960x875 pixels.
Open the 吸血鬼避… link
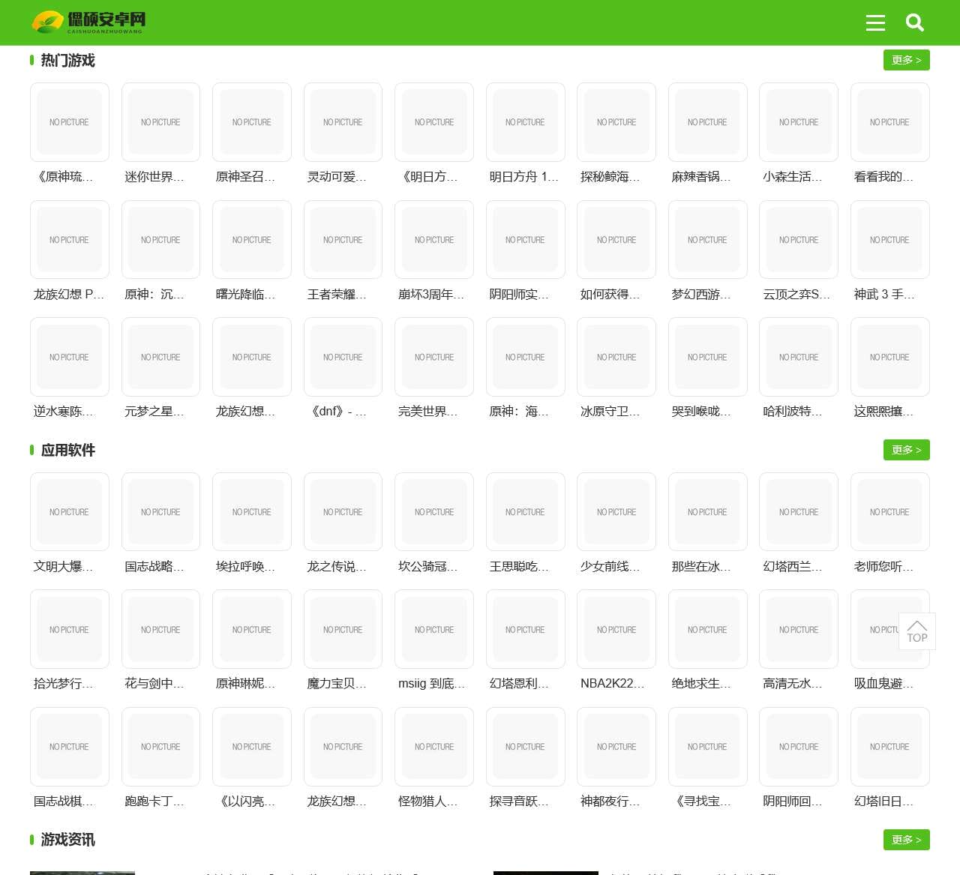click(883, 684)
